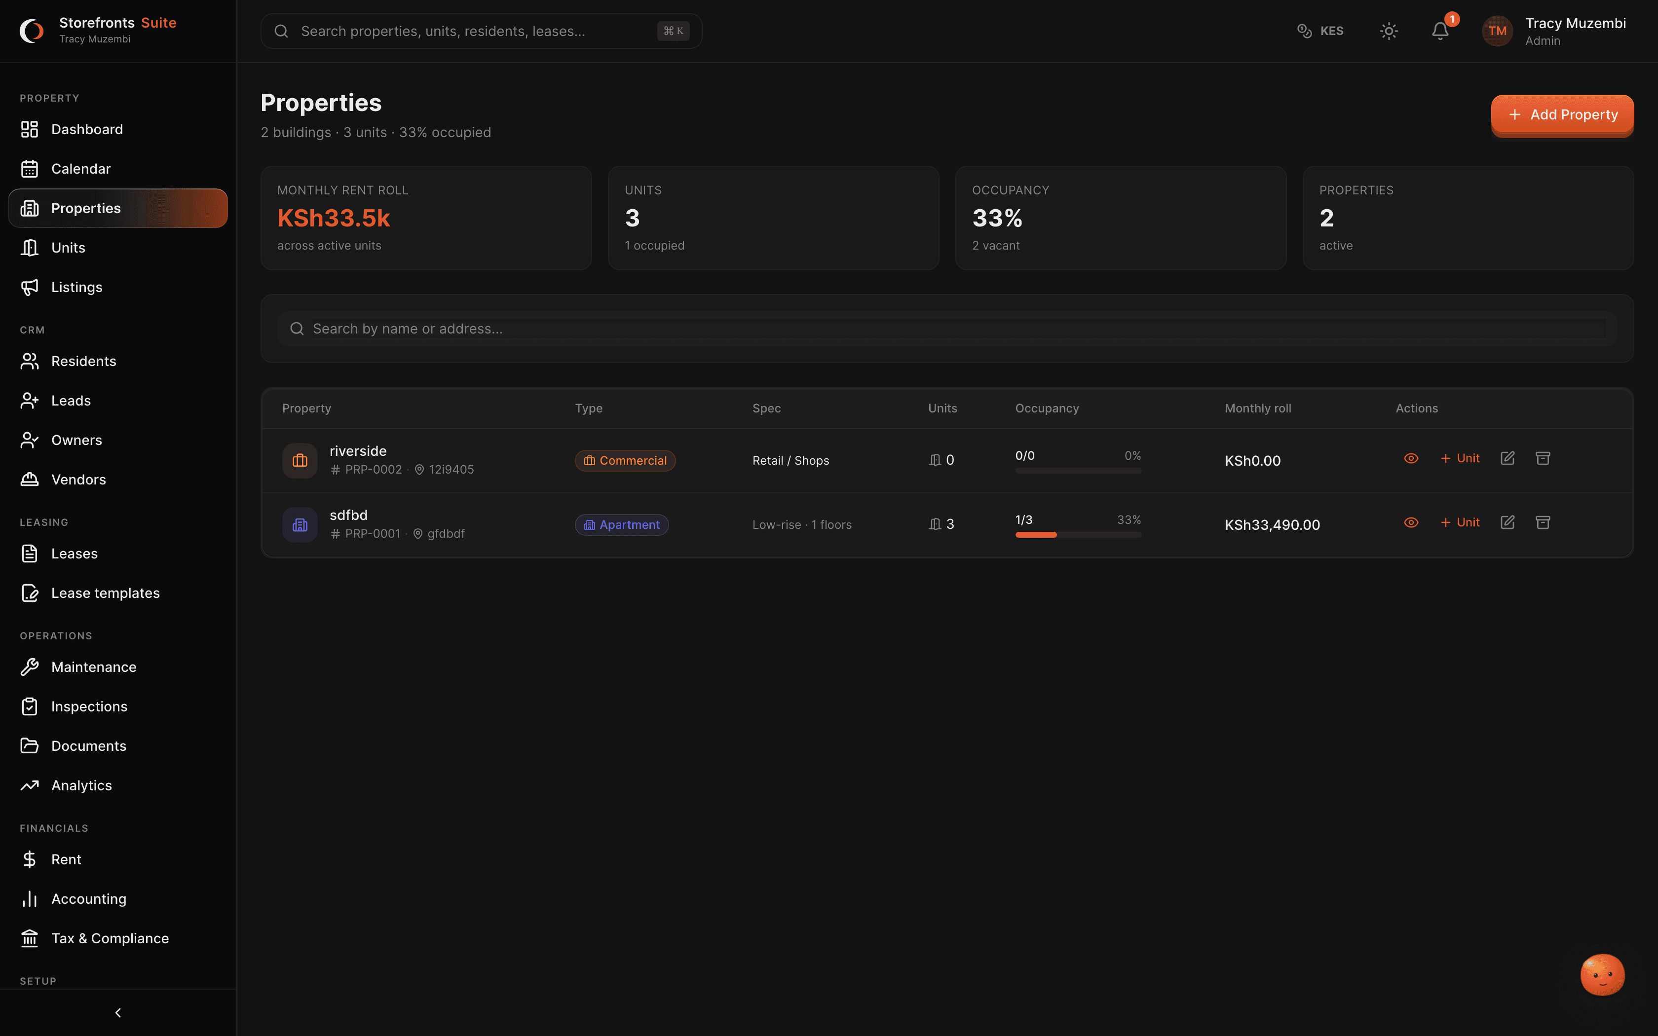Viewport: 1658px width, 1036px height.
Task: Open the riverside property name
Action: pyautogui.click(x=358, y=451)
